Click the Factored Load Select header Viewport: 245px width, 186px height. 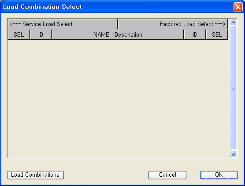[x=173, y=24]
